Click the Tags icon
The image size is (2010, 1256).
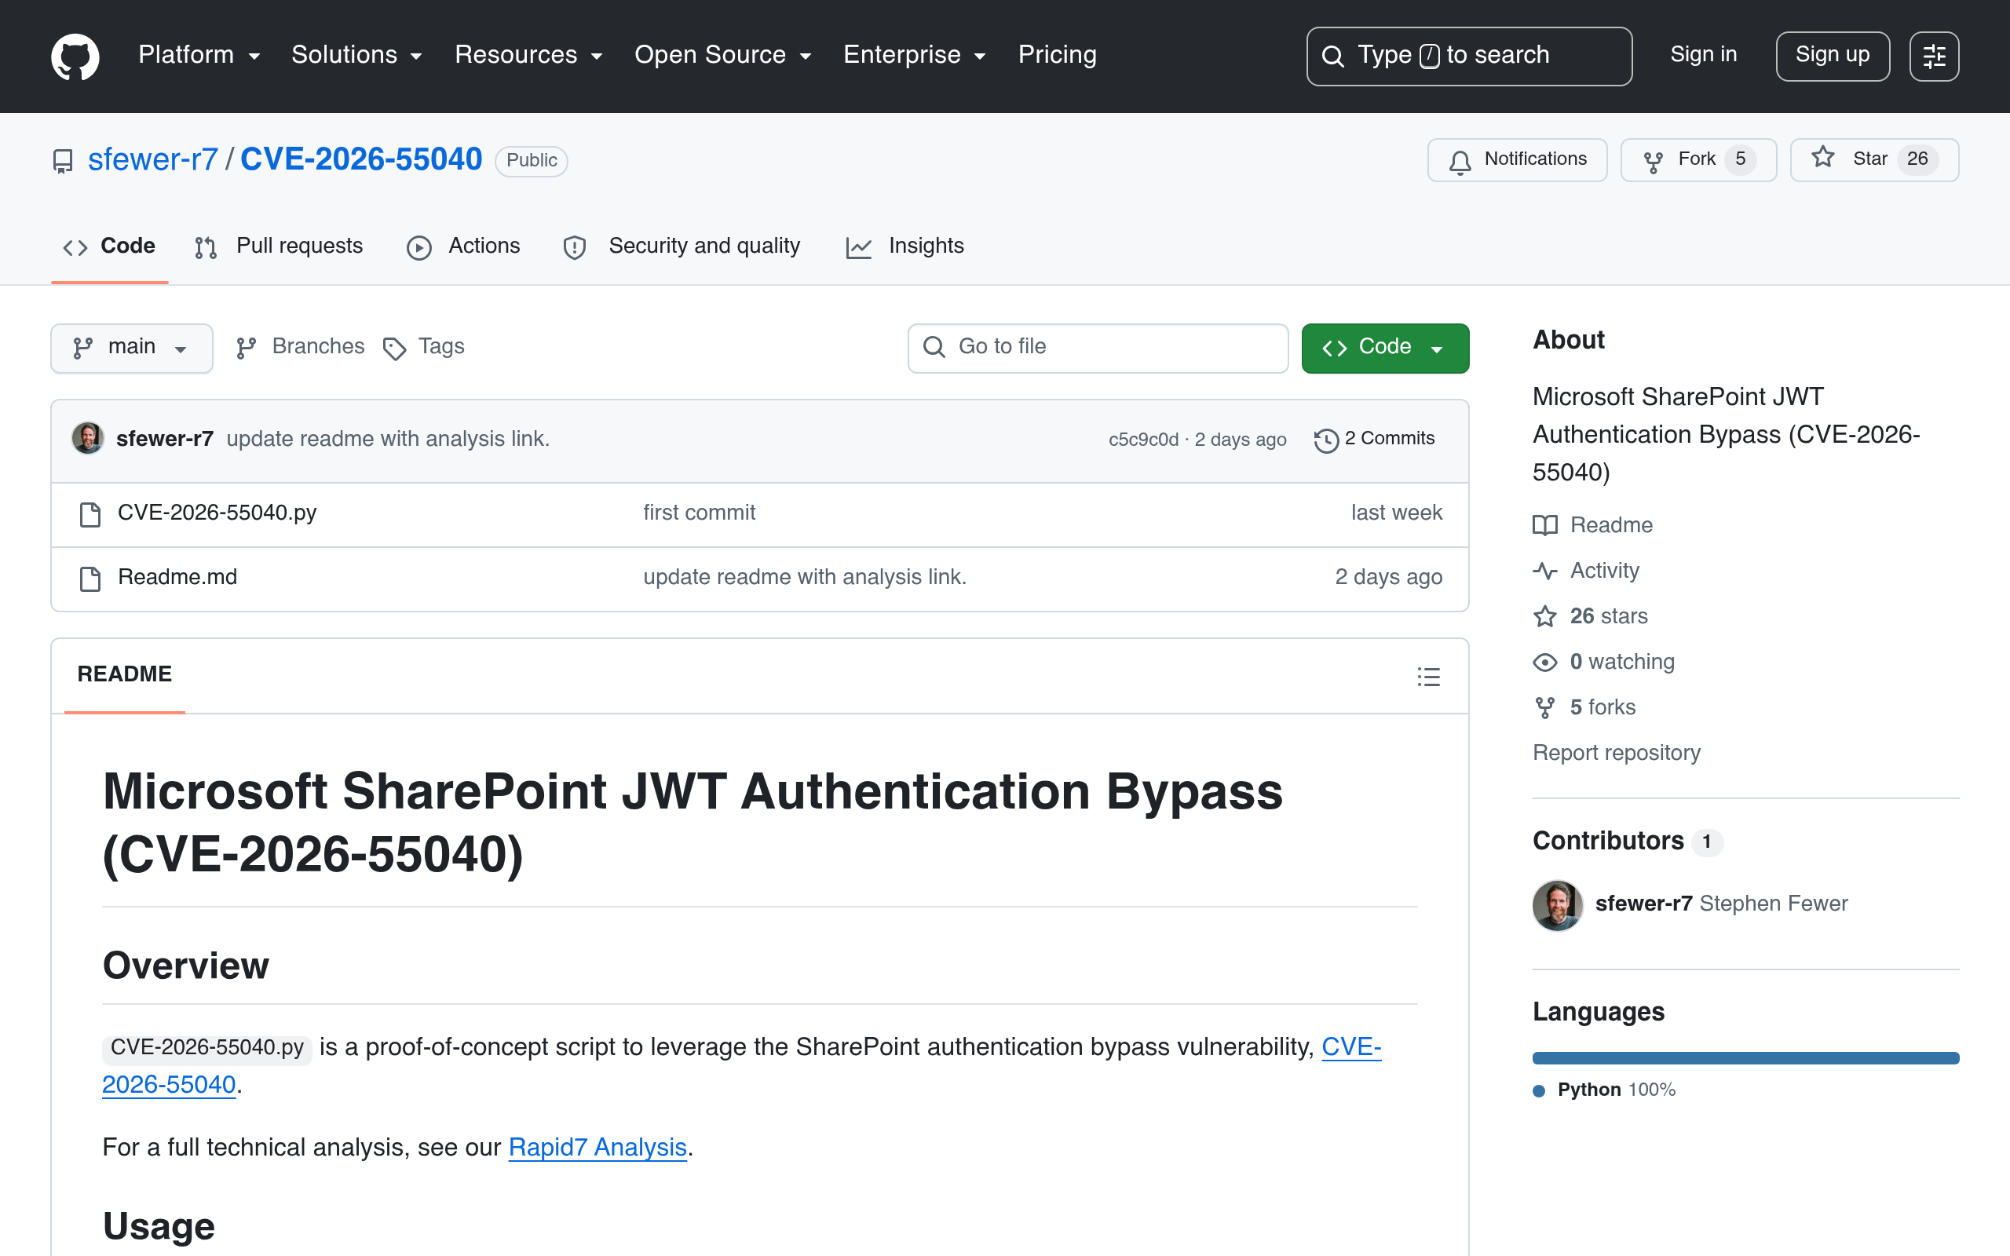pyautogui.click(x=393, y=348)
